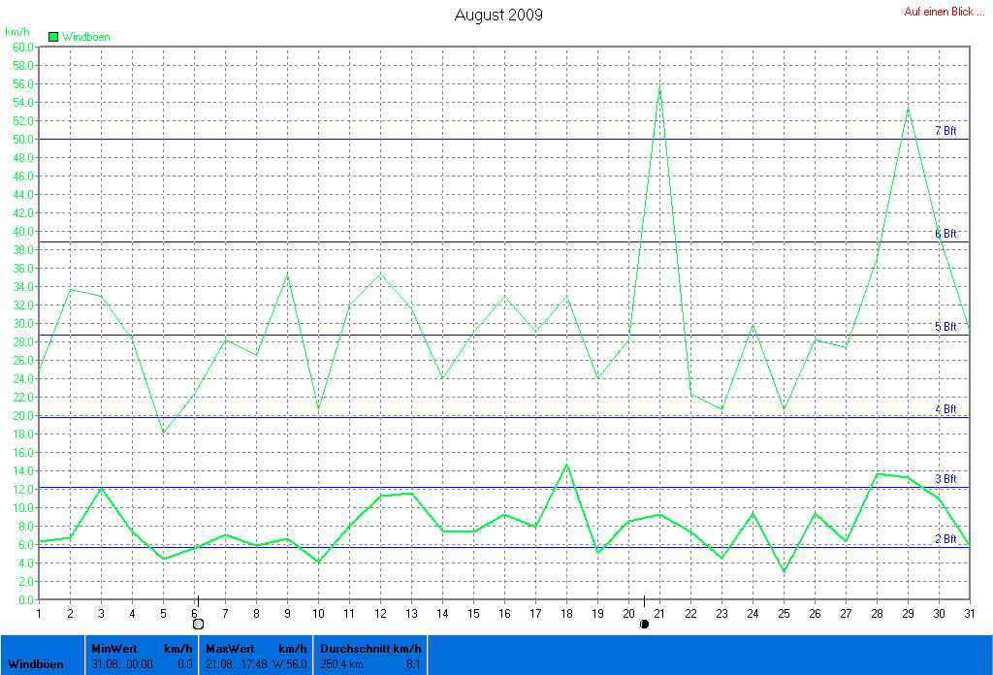The height and width of the screenshot is (675, 993).
Task: Click the max value timestamp '21.08. 17:48'
Action: (237, 664)
